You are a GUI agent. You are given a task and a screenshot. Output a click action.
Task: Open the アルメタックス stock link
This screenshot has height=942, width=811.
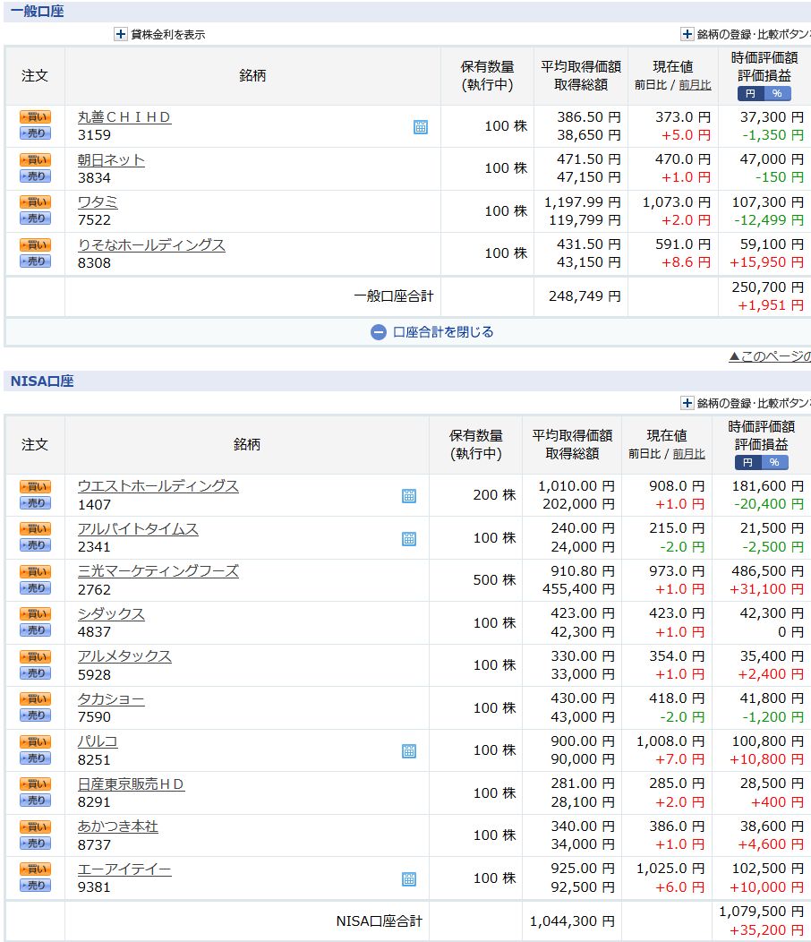(x=124, y=656)
